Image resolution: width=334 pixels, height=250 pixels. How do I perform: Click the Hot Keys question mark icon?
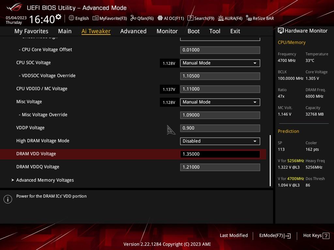coord(326,236)
